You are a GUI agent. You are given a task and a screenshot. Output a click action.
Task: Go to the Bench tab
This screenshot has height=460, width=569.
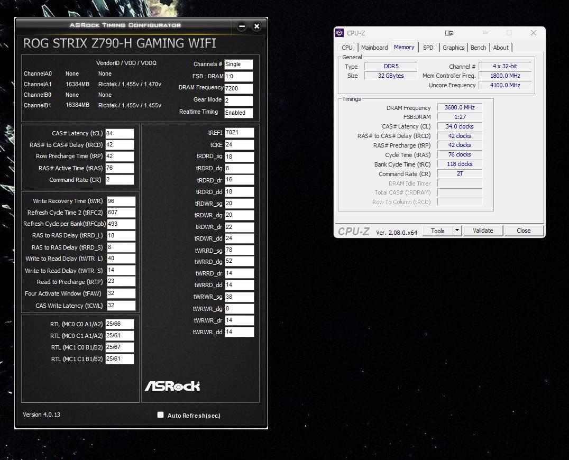point(478,48)
